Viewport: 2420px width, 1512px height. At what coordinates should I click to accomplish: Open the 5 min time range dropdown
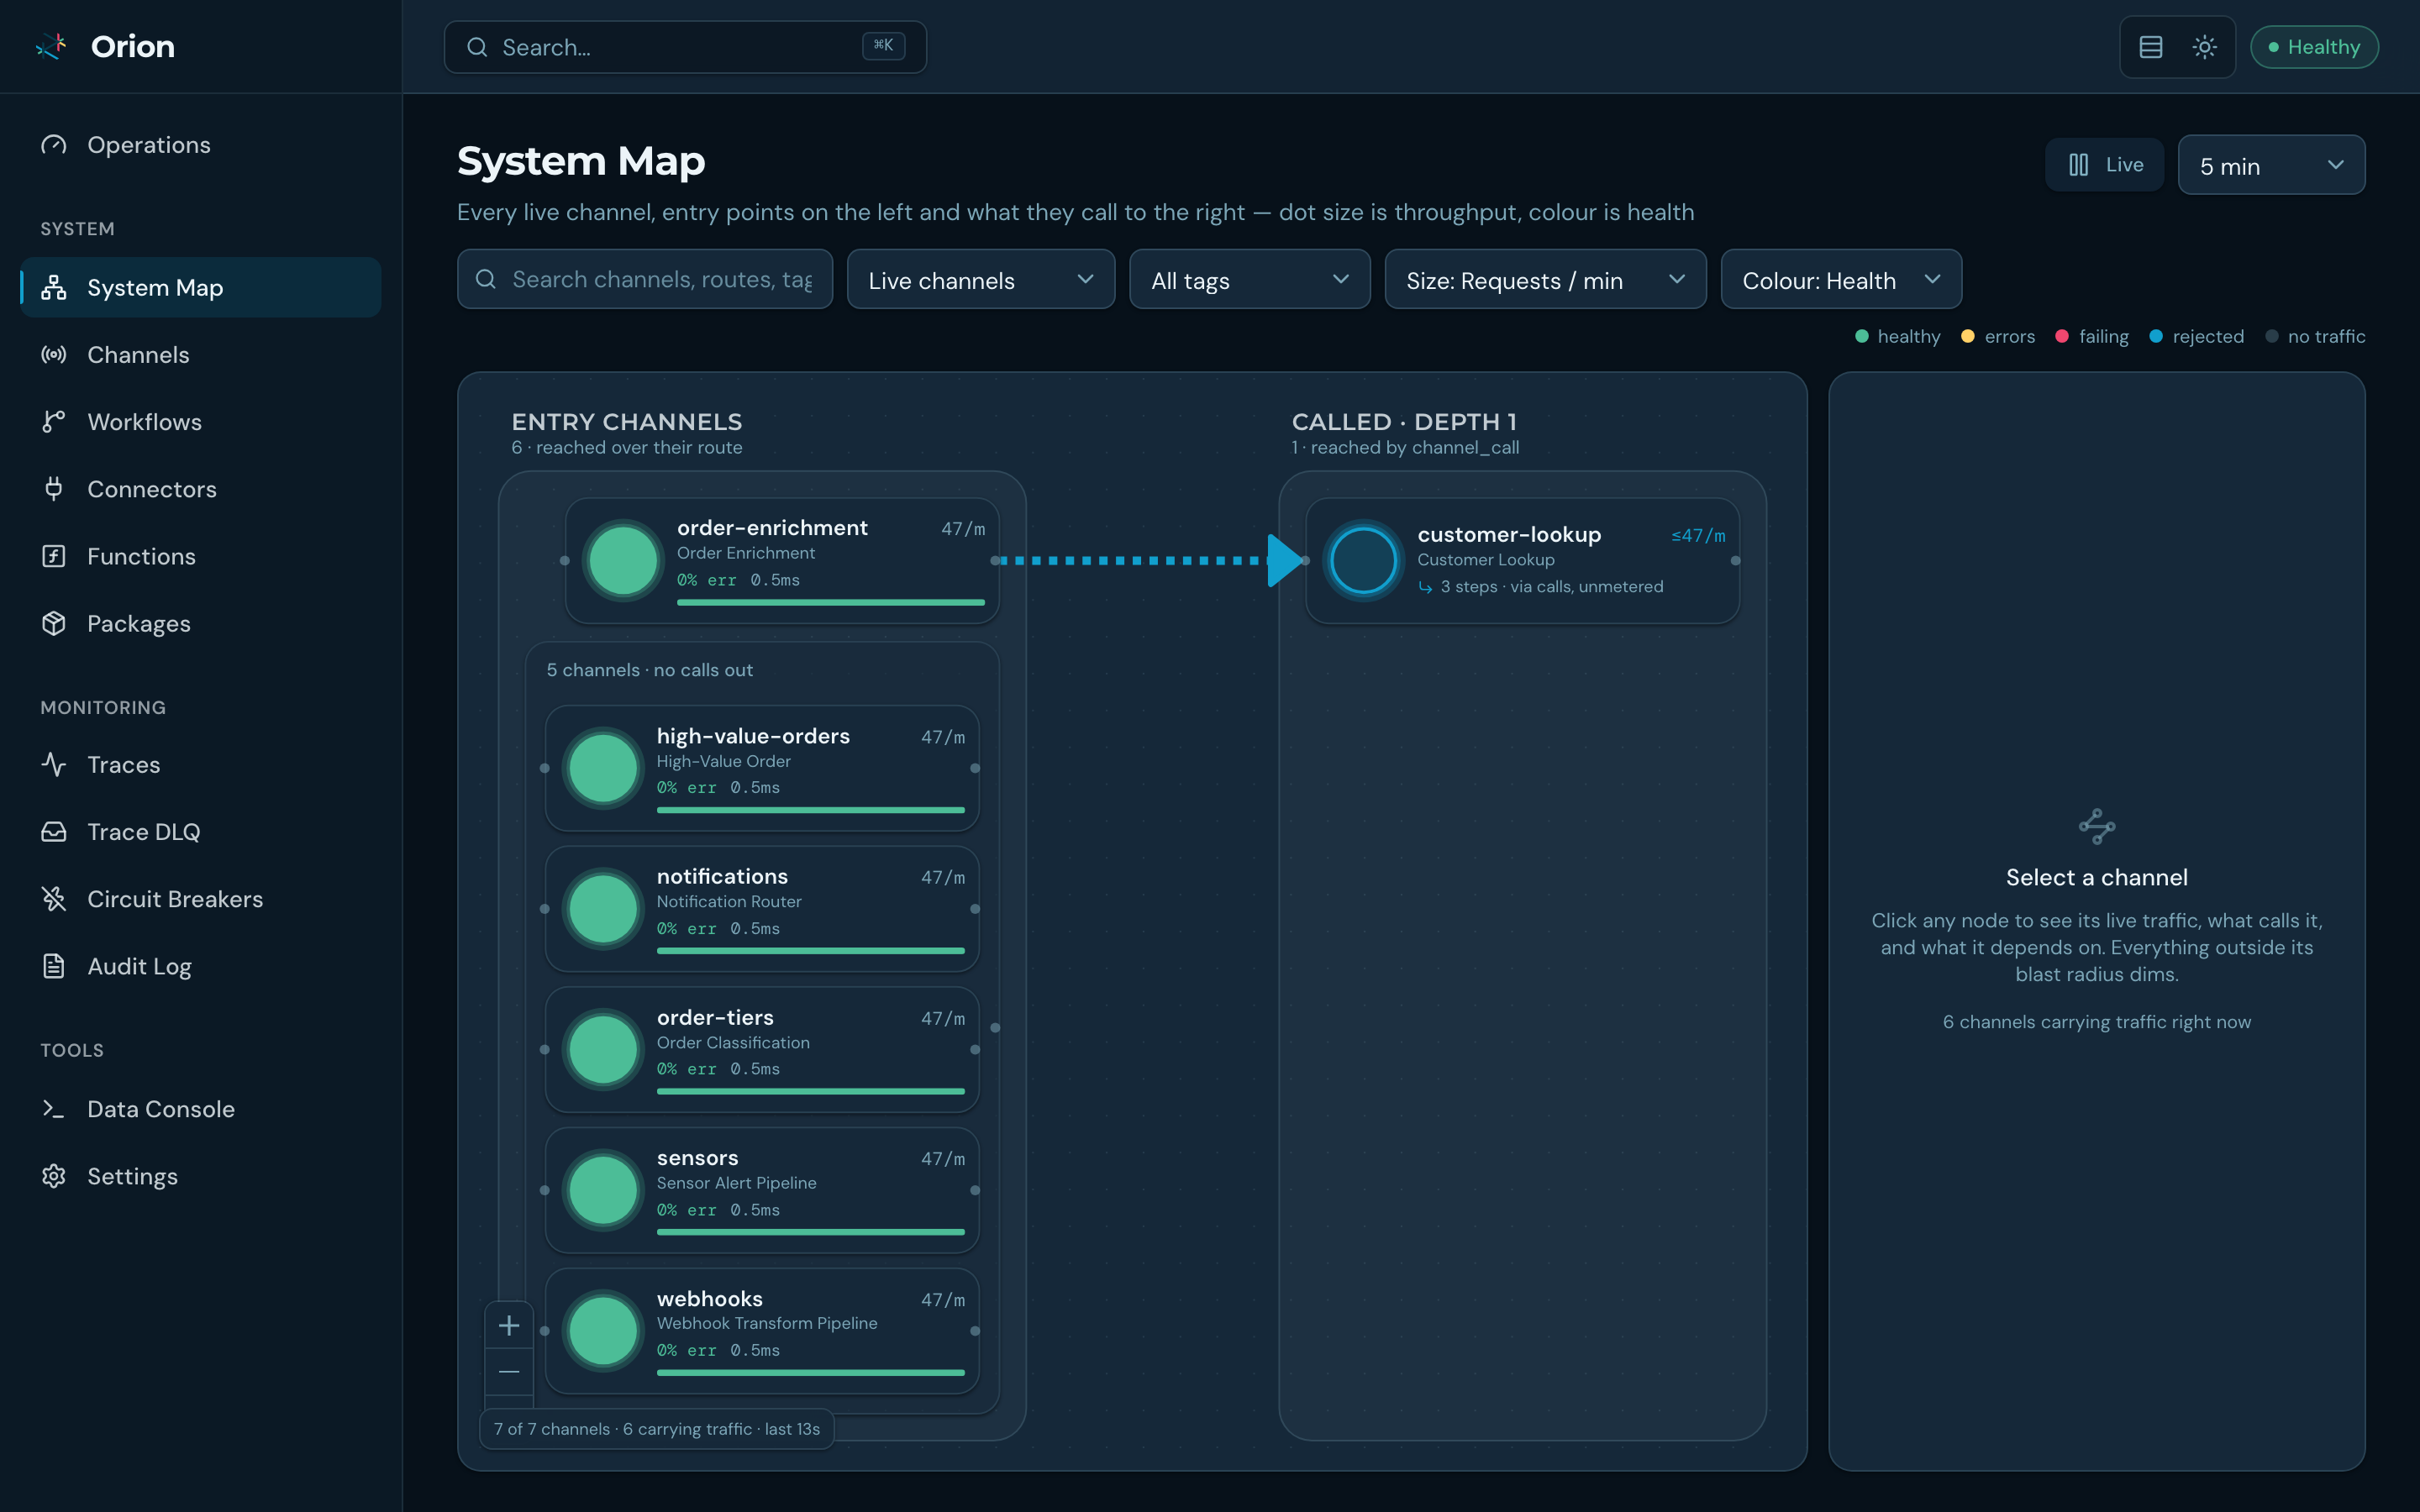(2271, 165)
